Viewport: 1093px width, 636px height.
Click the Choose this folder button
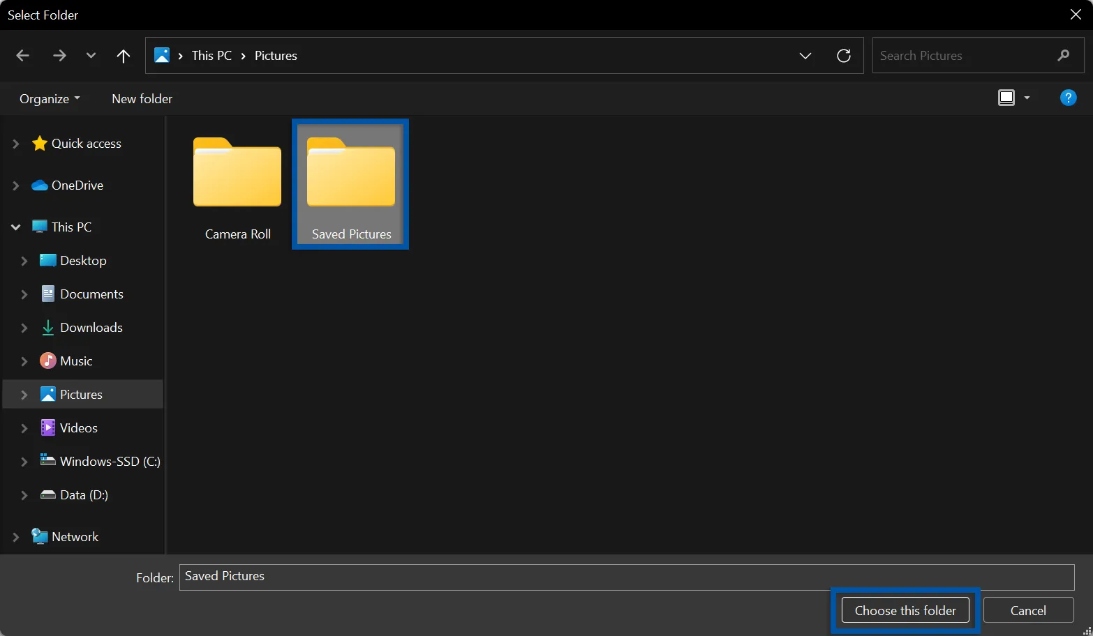905,609
